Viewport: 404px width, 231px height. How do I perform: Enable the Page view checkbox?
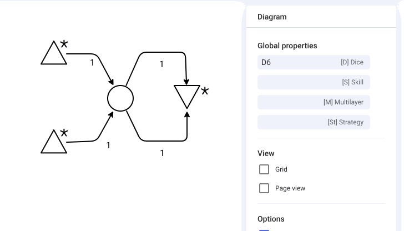tap(264, 188)
